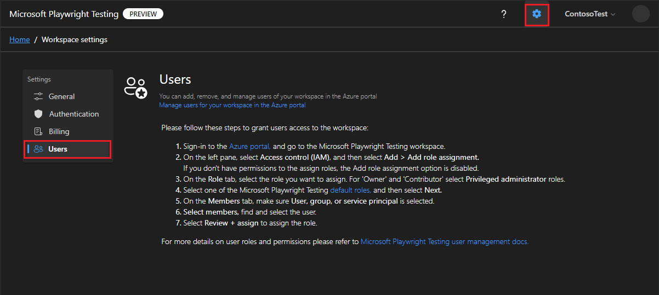Go to Home via breadcrumb
659x295 pixels.
point(20,39)
